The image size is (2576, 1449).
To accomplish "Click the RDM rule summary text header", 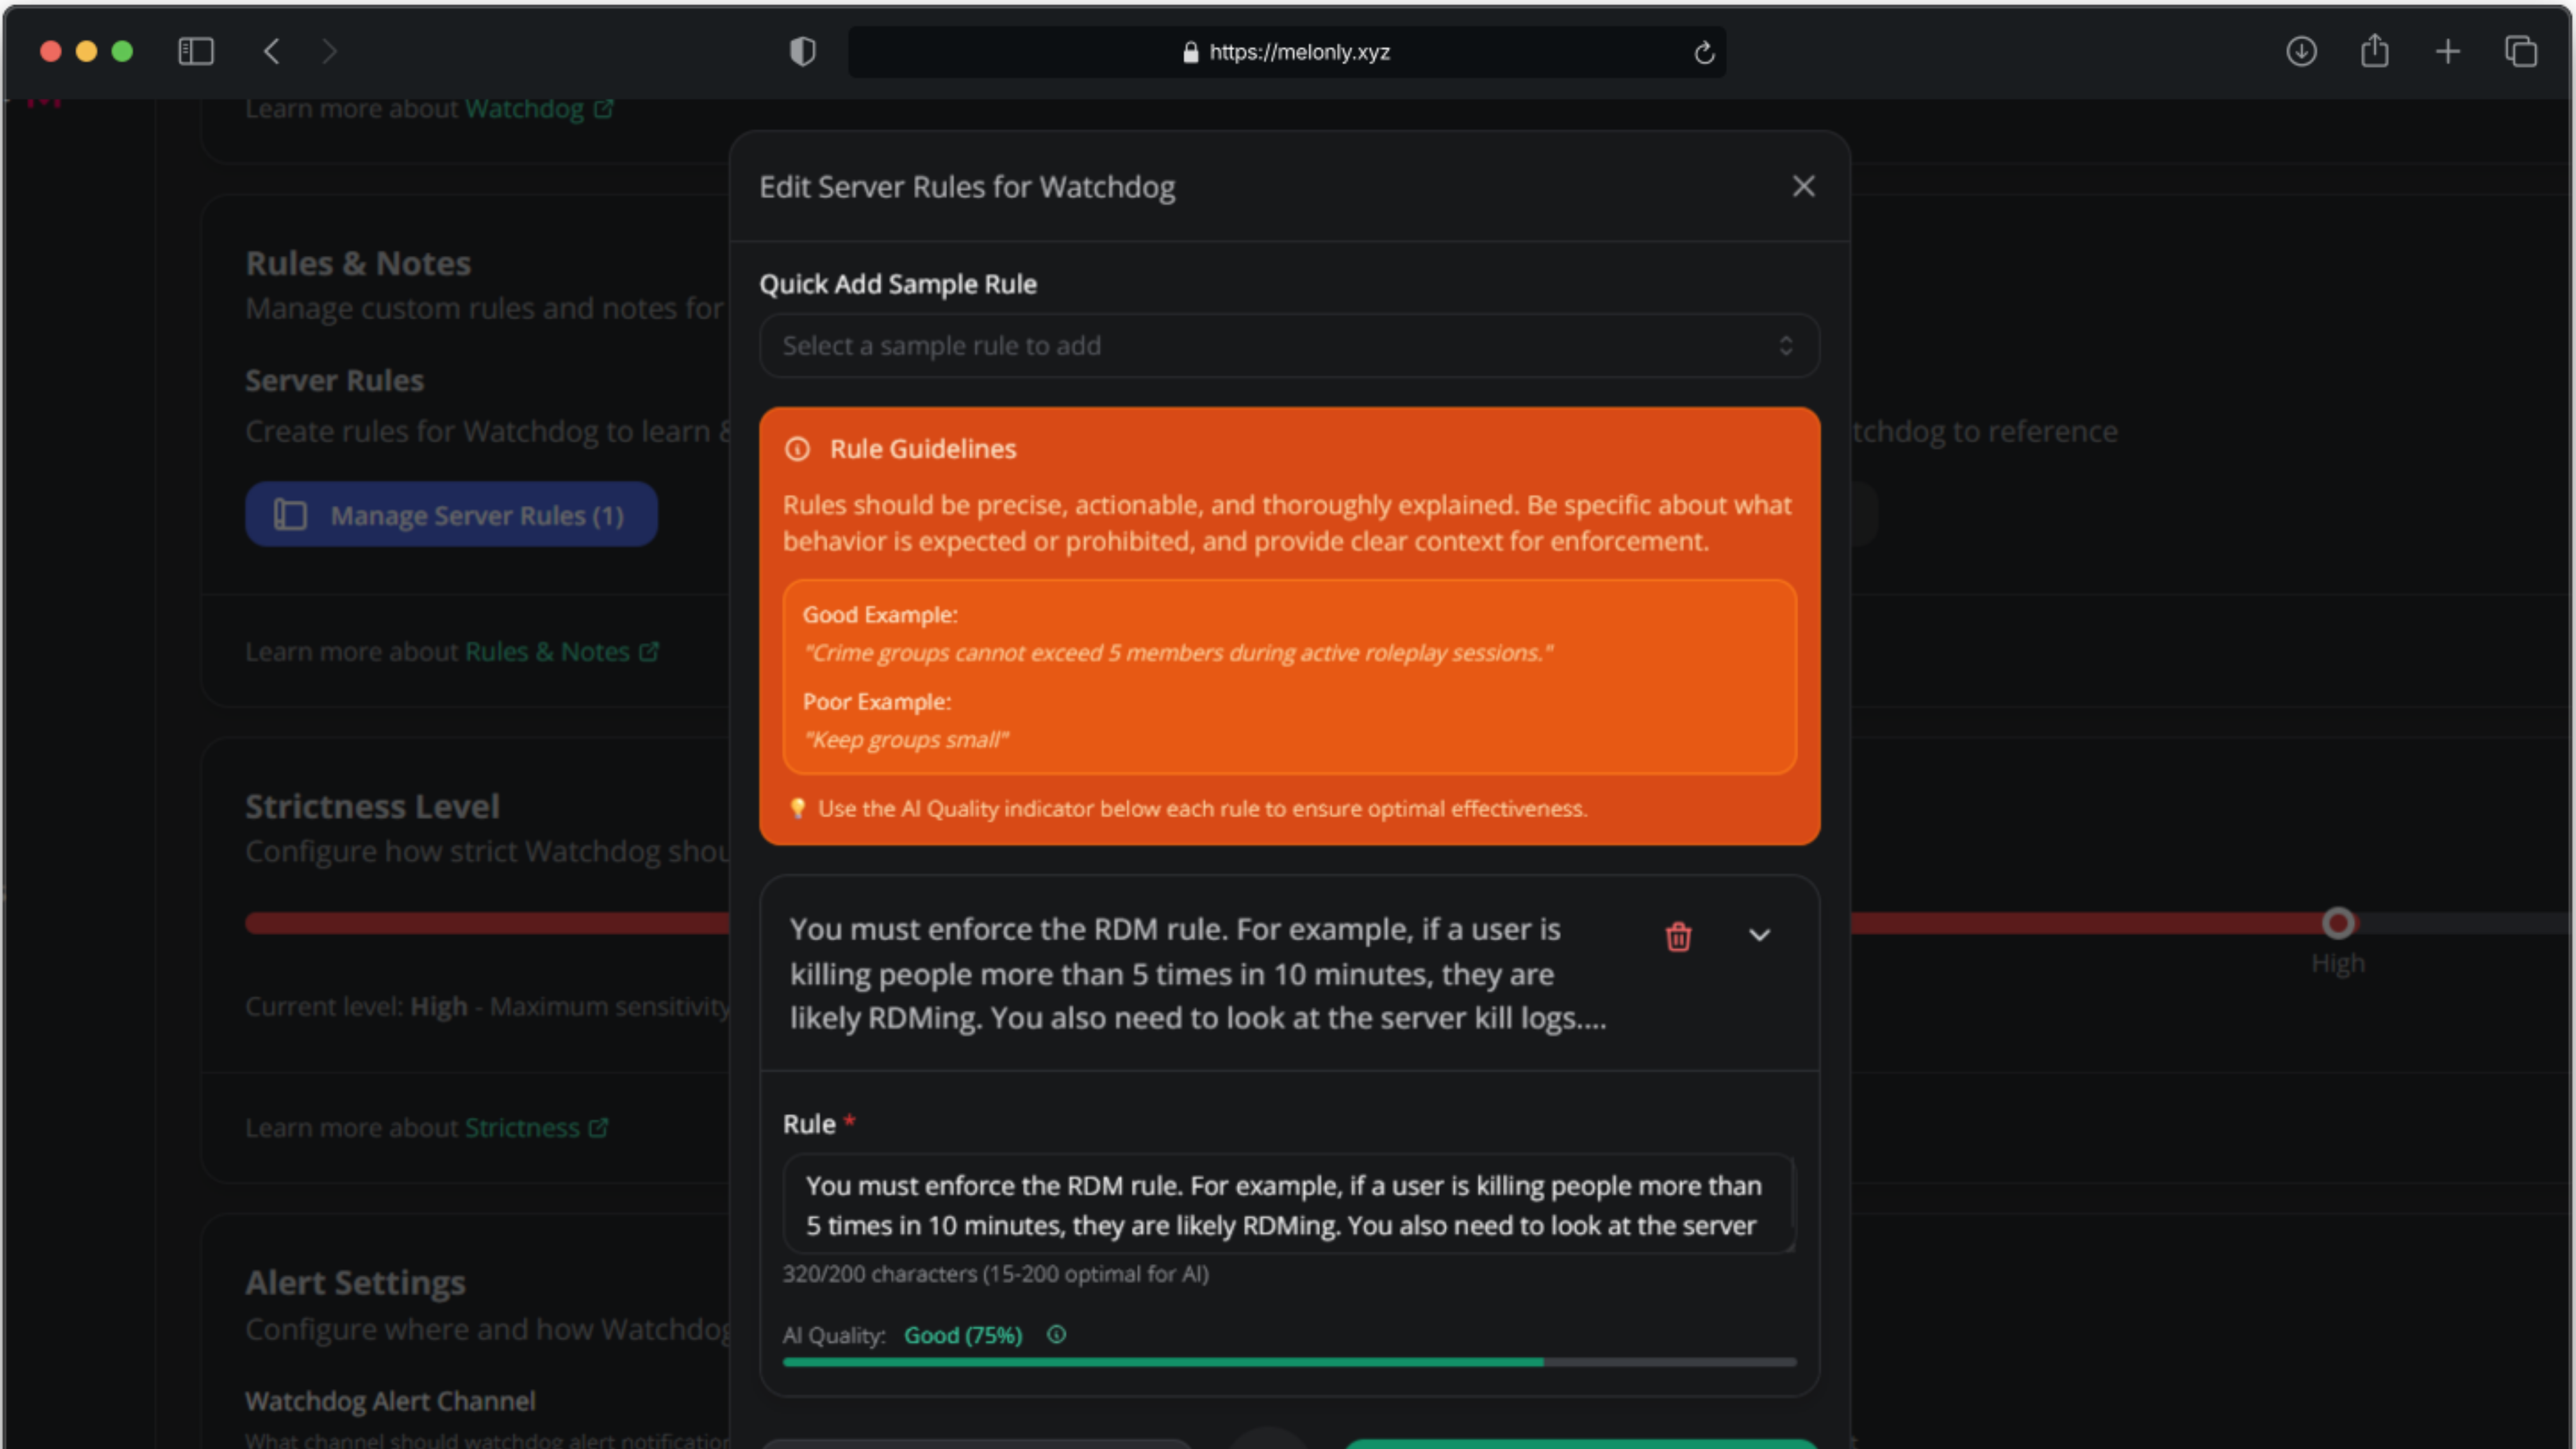I will [1198, 974].
